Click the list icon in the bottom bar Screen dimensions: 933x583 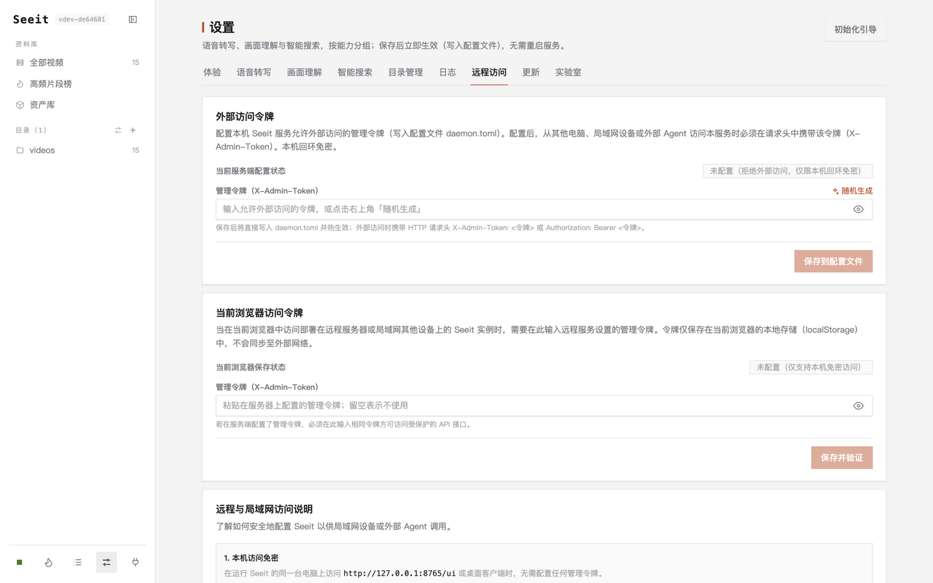(x=78, y=562)
